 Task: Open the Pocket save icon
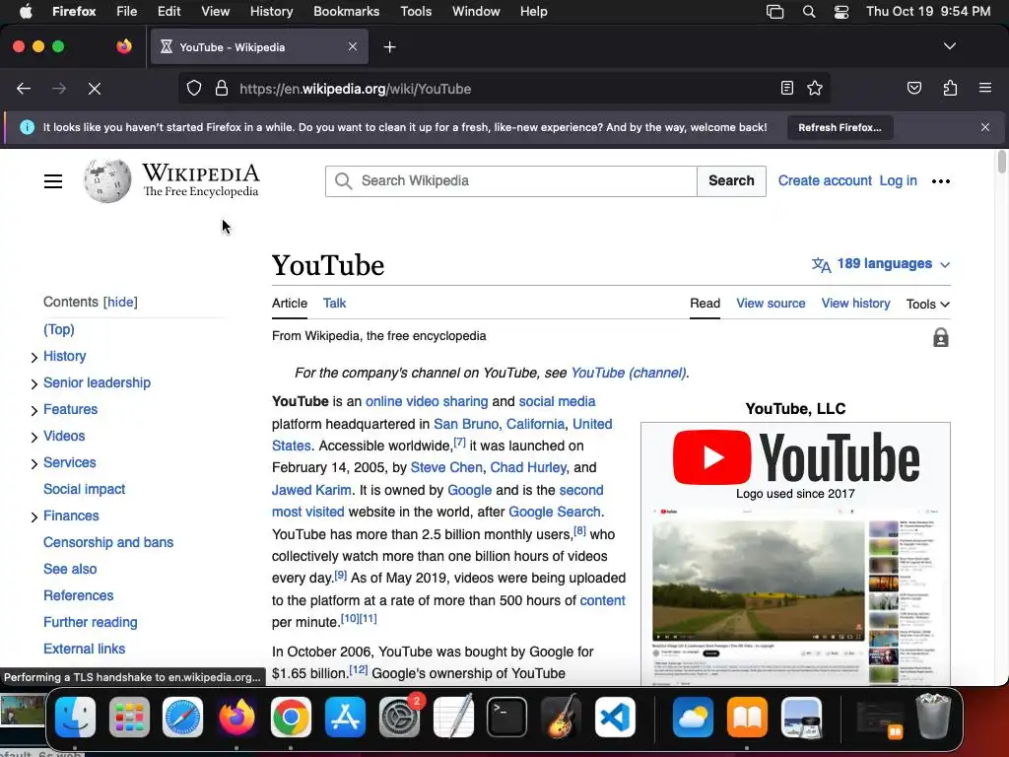click(913, 88)
